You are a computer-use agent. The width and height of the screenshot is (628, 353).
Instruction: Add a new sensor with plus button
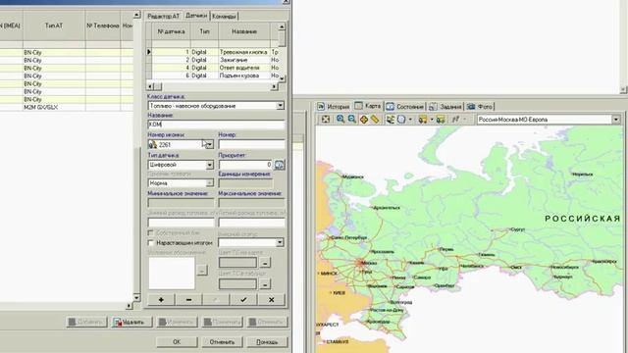coord(161,299)
